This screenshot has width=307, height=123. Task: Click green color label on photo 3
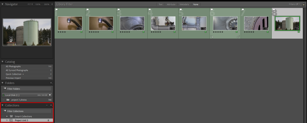click(x=143, y=32)
